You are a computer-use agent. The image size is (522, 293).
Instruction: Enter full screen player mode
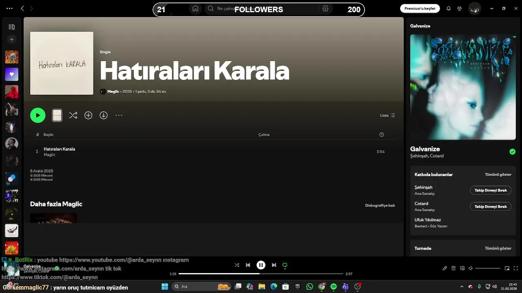coord(516,268)
